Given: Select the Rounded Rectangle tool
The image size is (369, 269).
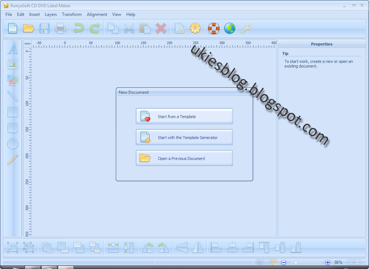Looking at the screenshot, I should point(12,128).
